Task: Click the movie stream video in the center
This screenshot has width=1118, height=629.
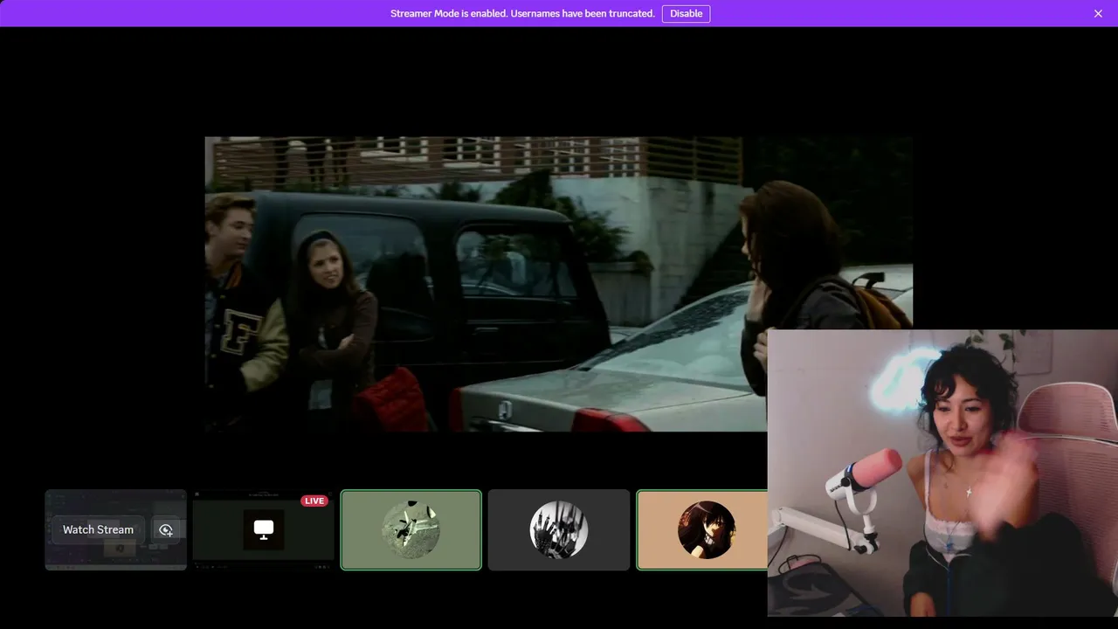Action: click(x=559, y=284)
